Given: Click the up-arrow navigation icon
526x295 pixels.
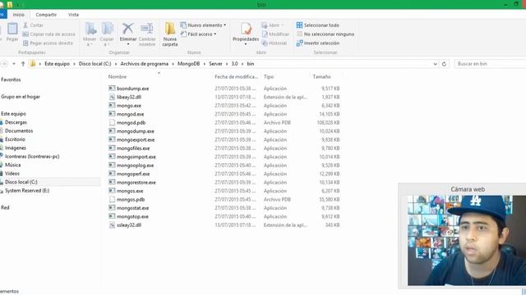Looking at the screenshot, I should click(23, 64).
